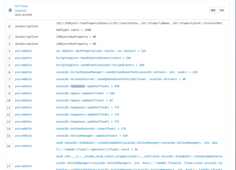Click frame 1 JSObjectHasProperty + 88 text
The image size is (236, 170).
(x=76, y=37)
